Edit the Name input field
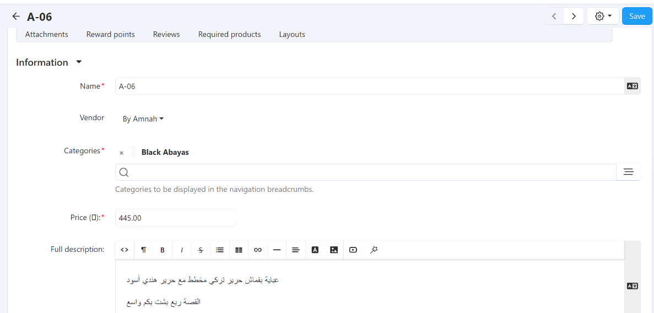 click(x=370, y=86)
